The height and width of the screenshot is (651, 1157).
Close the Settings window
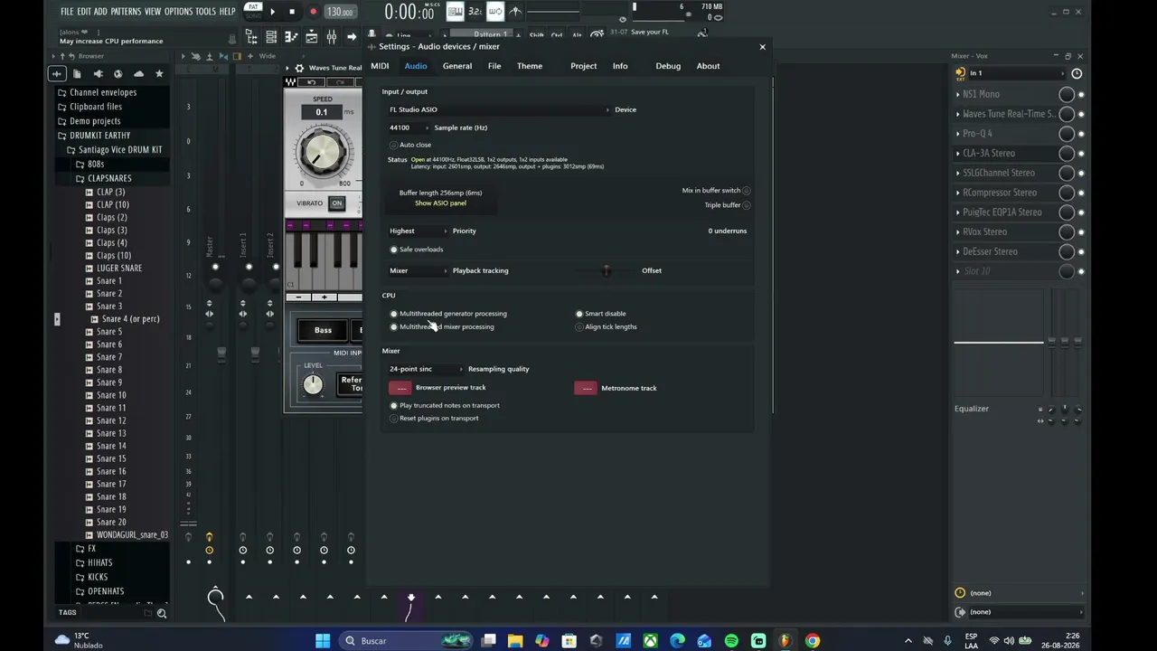[762, 46]
